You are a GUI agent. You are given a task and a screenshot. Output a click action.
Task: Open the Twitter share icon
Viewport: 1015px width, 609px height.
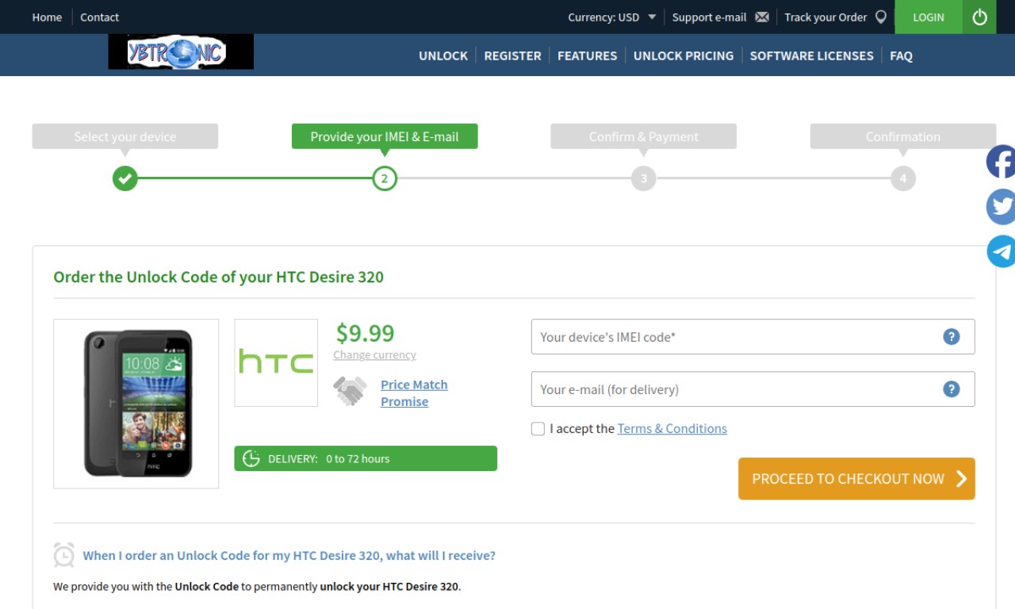[x=1001, y=207]
